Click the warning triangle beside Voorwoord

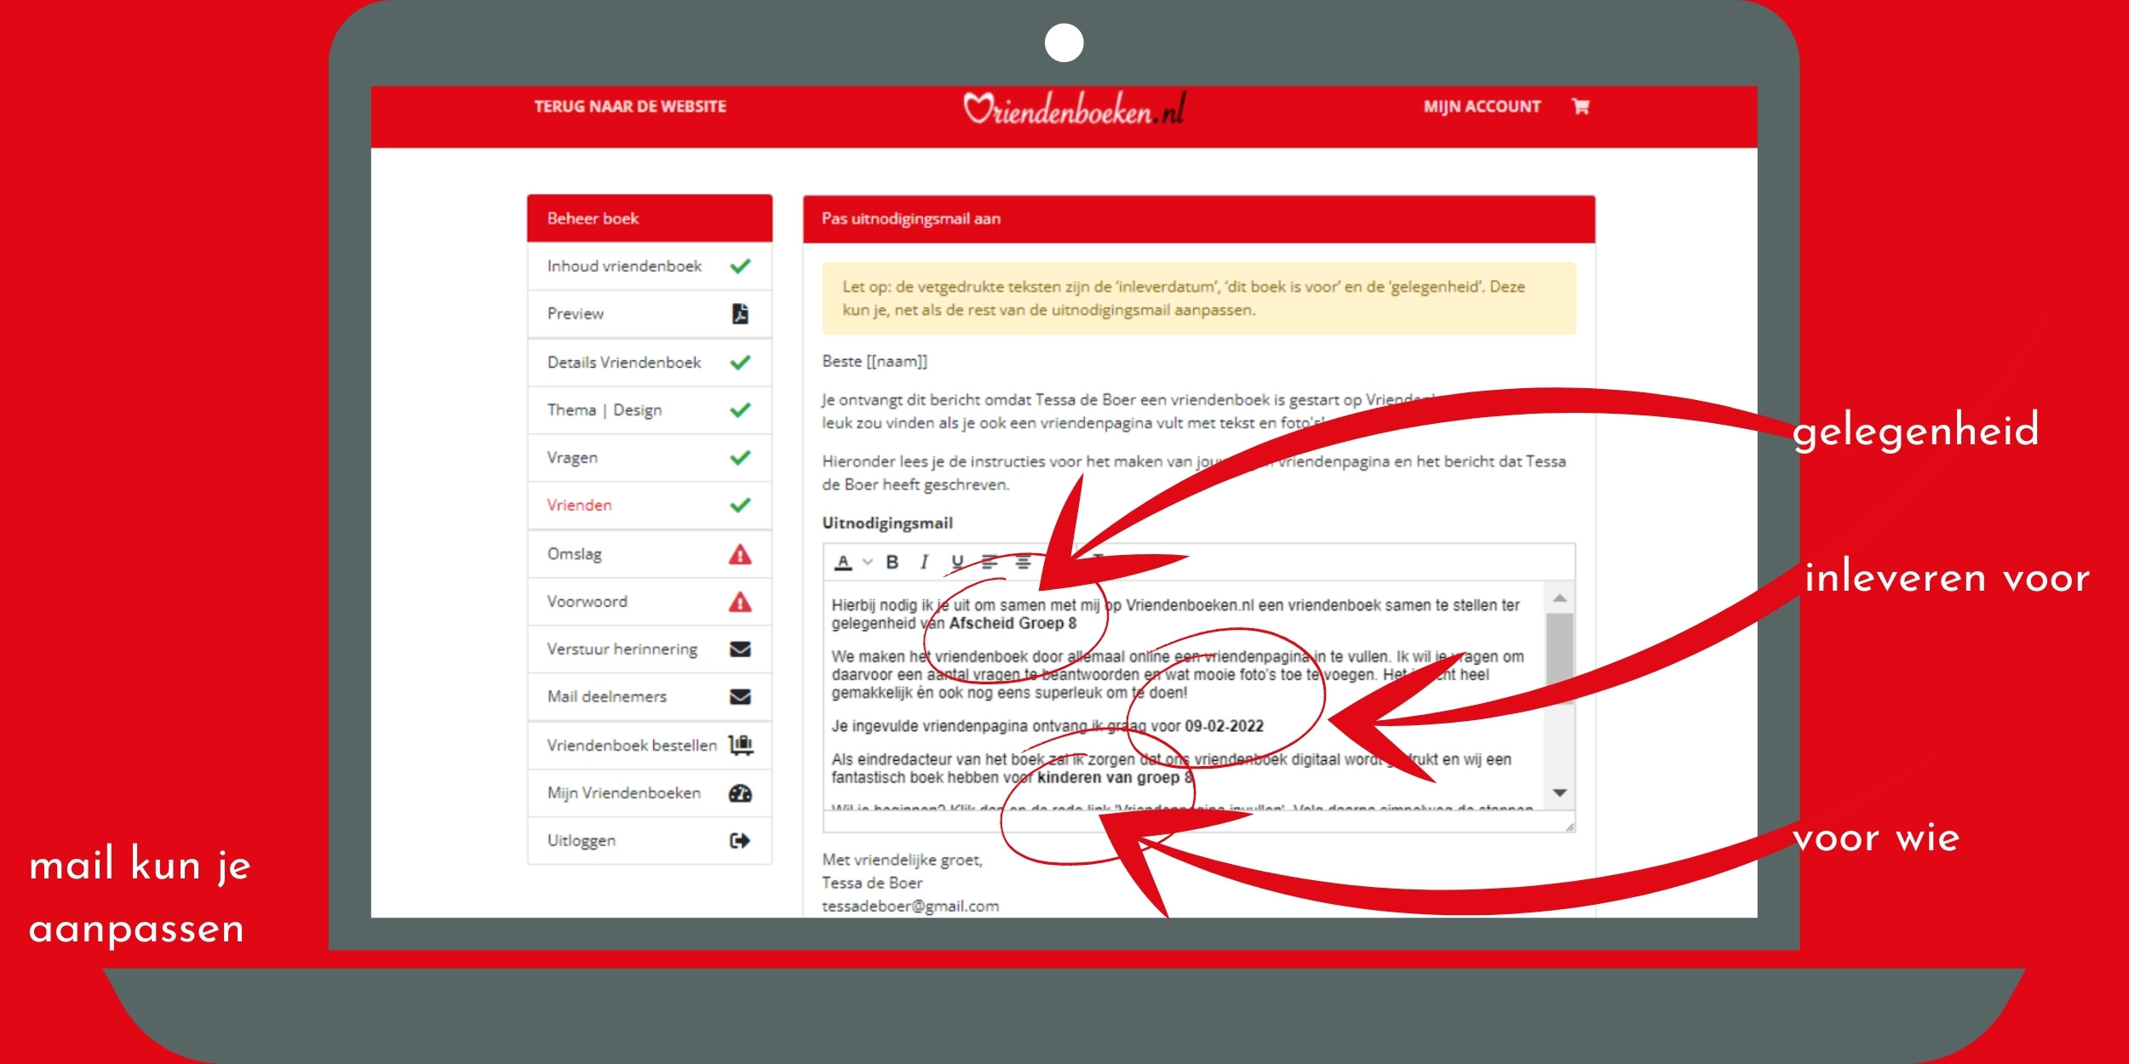(x=740, y=603)
